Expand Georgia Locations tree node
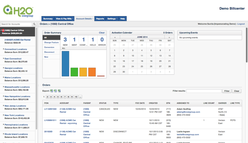 pyautogui.click(x=3, y=68)
